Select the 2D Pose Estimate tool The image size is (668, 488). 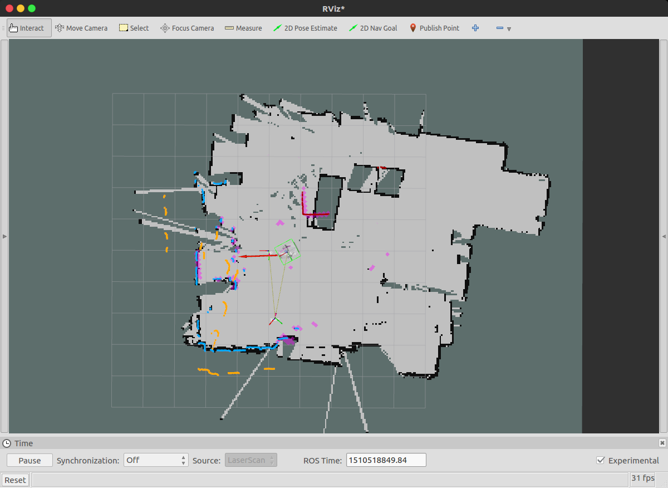tap(306, 28)
